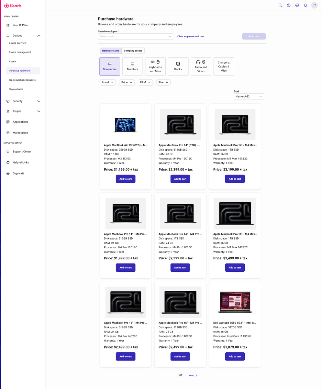Choose the Audio and Video category

coord(201,66)
